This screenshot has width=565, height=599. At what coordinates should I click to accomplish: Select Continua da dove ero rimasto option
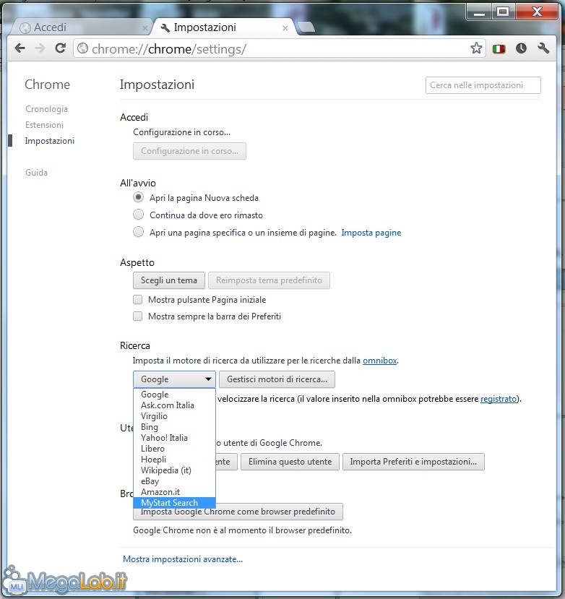pyautogui.click(x=138, y=215)
